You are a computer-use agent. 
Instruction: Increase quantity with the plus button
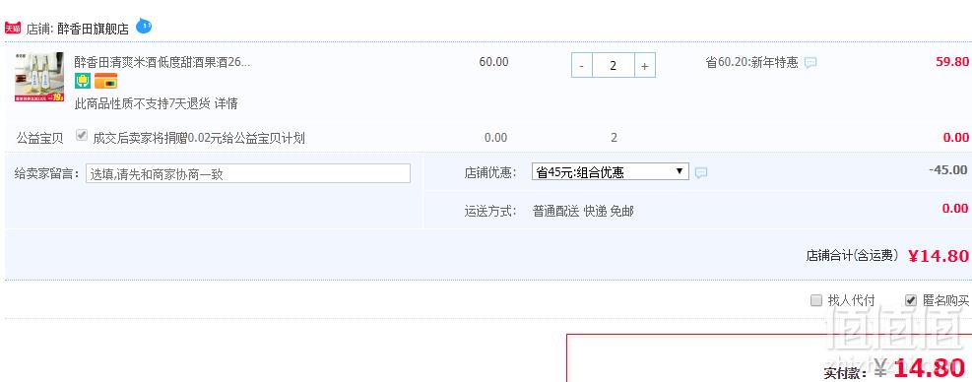point(645,66)
